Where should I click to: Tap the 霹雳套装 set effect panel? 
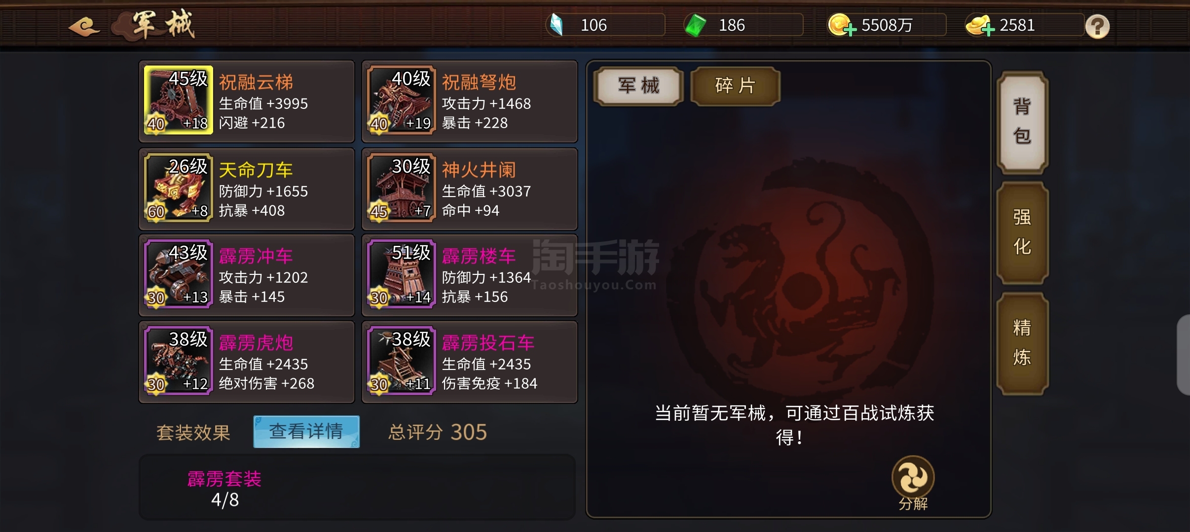click(x=357, y=487)
